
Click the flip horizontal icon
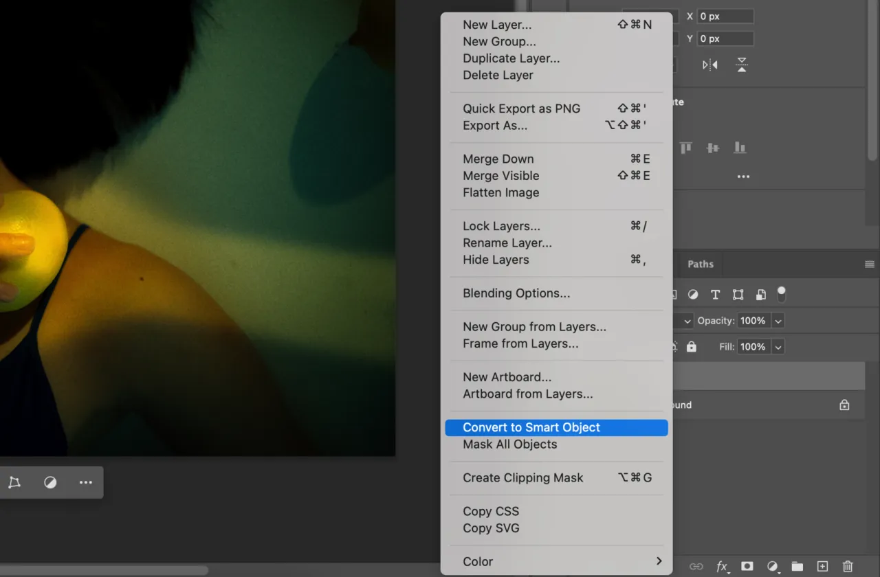coord(709,65)
